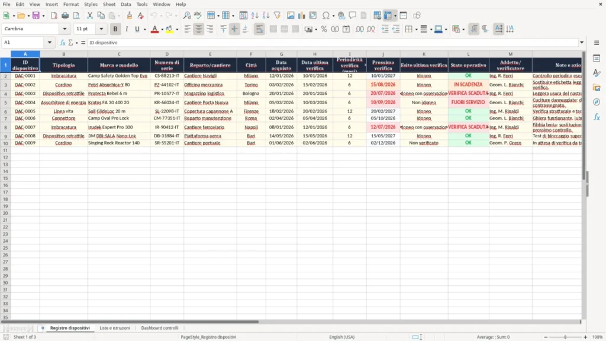
Task: Click the Copy icon
Action: (101, 15)
